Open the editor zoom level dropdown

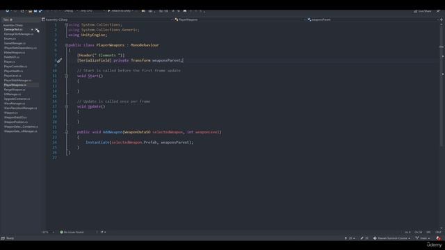[48, 232]
